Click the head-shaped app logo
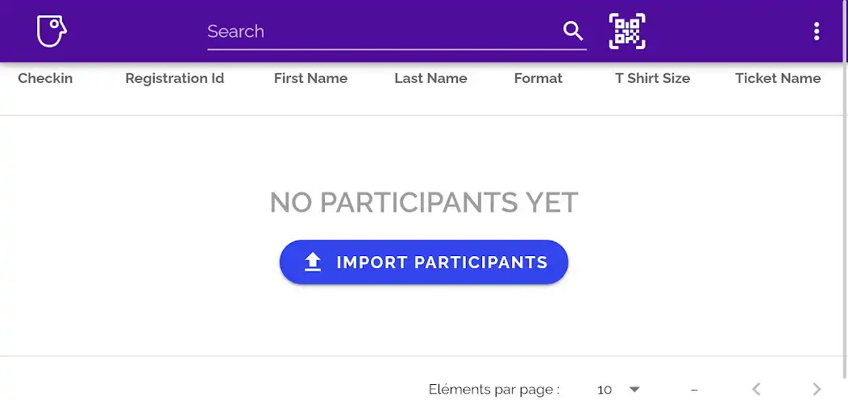The image size is (848, 401). (52, 31)
